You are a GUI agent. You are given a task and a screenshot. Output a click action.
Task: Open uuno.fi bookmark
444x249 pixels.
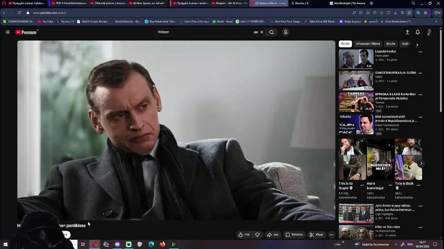[x=371, y=21]
